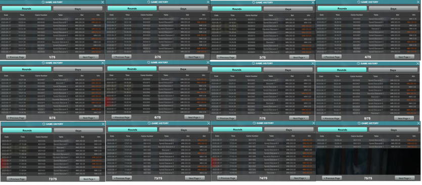Close the Game History panel showing page 4/75
422x185 pixels.
pyautogui.click(x=418, y=2)
